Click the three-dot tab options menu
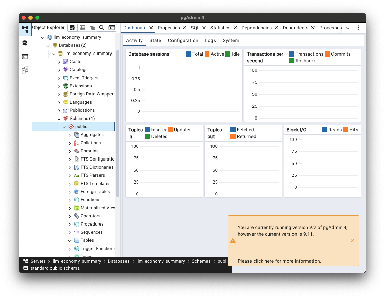The image size is (385, 298). (x=358, y=28)
